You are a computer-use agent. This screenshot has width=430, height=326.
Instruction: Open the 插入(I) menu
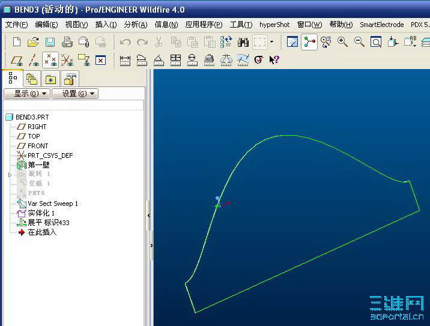tap(106, 25)
